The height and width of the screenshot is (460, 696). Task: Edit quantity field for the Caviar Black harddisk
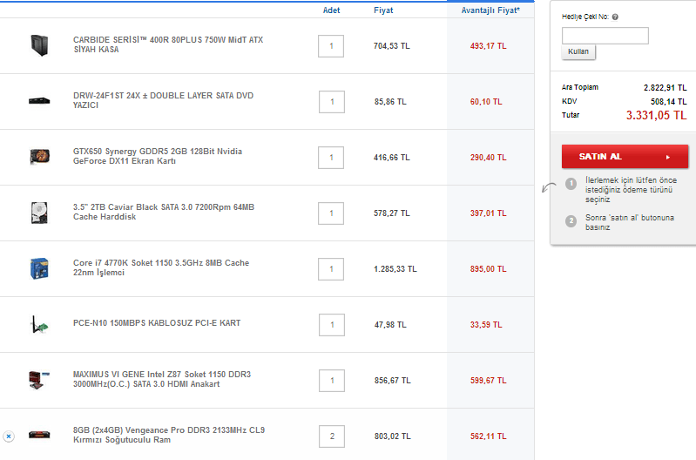click(x=331, y=213)
